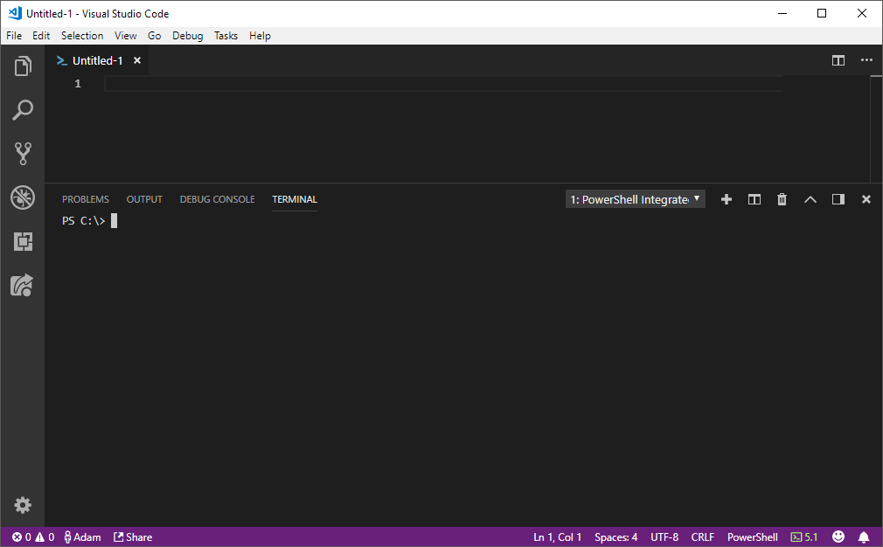Screen dimensions: 883x547
Task: Click into editor line 1
Action: click(x=443, y=84)
